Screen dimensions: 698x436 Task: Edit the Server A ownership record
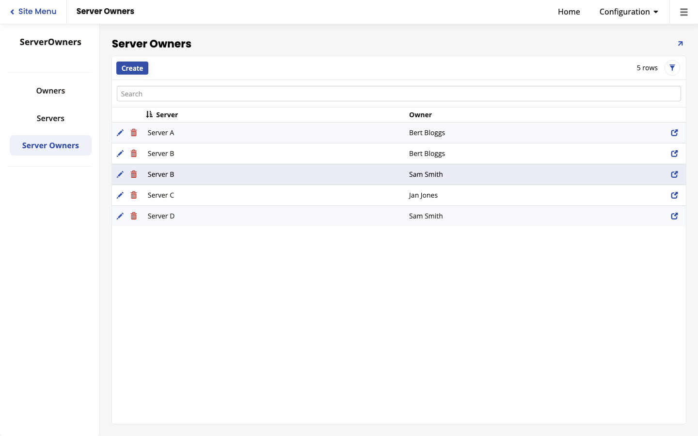coord(120,132)
